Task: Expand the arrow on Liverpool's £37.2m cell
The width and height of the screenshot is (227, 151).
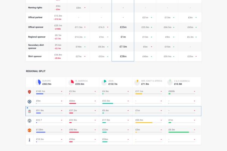Action: click(95, 111)
